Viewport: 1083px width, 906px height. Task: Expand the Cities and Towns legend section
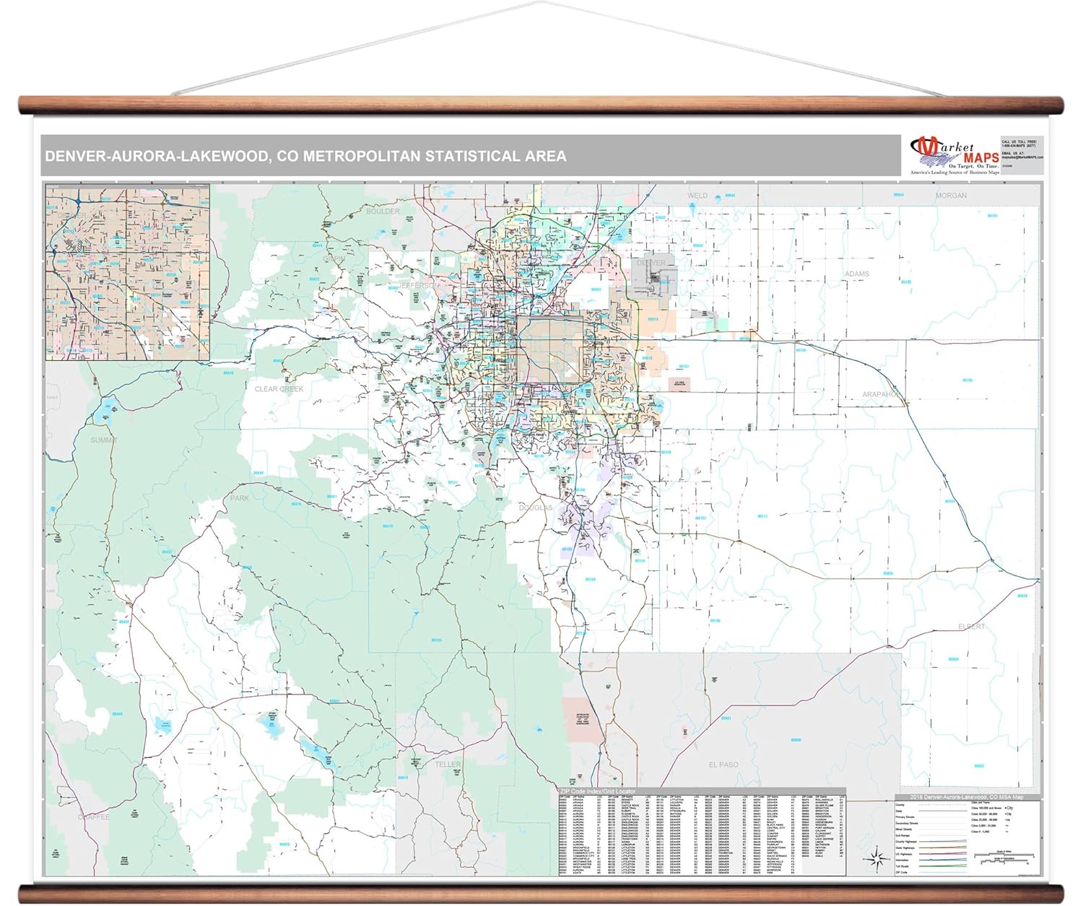(980, 802)
